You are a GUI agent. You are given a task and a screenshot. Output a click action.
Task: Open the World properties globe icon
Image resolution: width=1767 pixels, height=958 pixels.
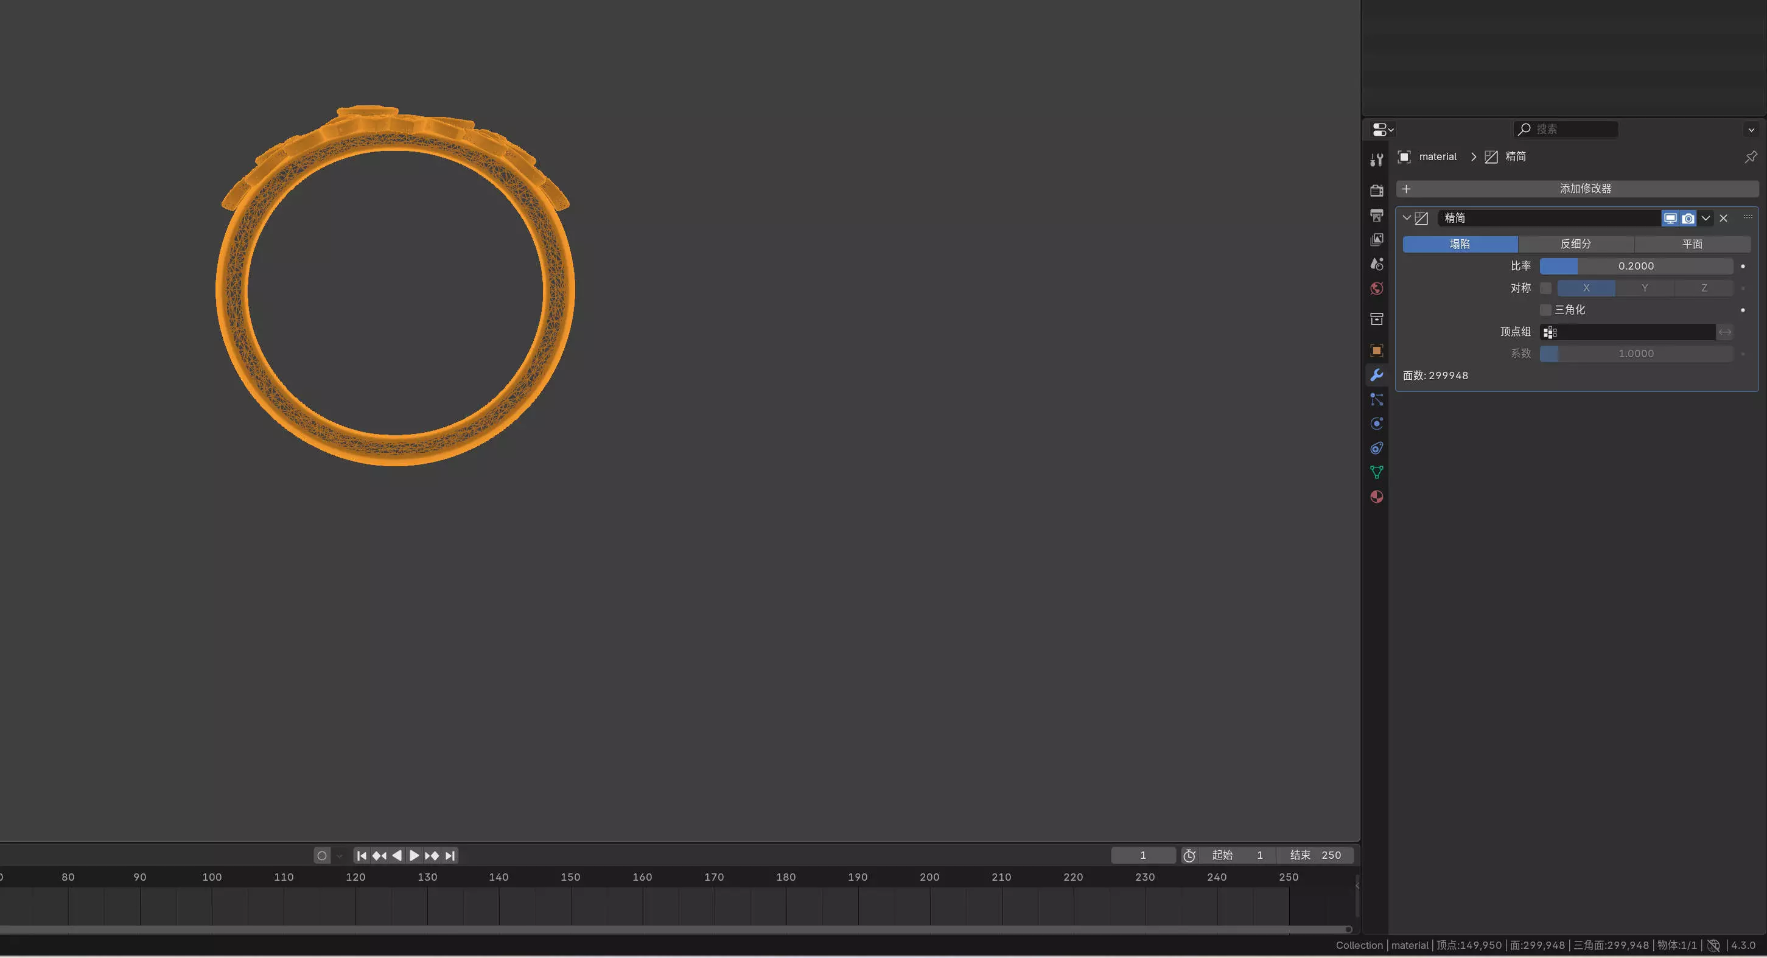pyautogui.click(x=1376, y=288)
